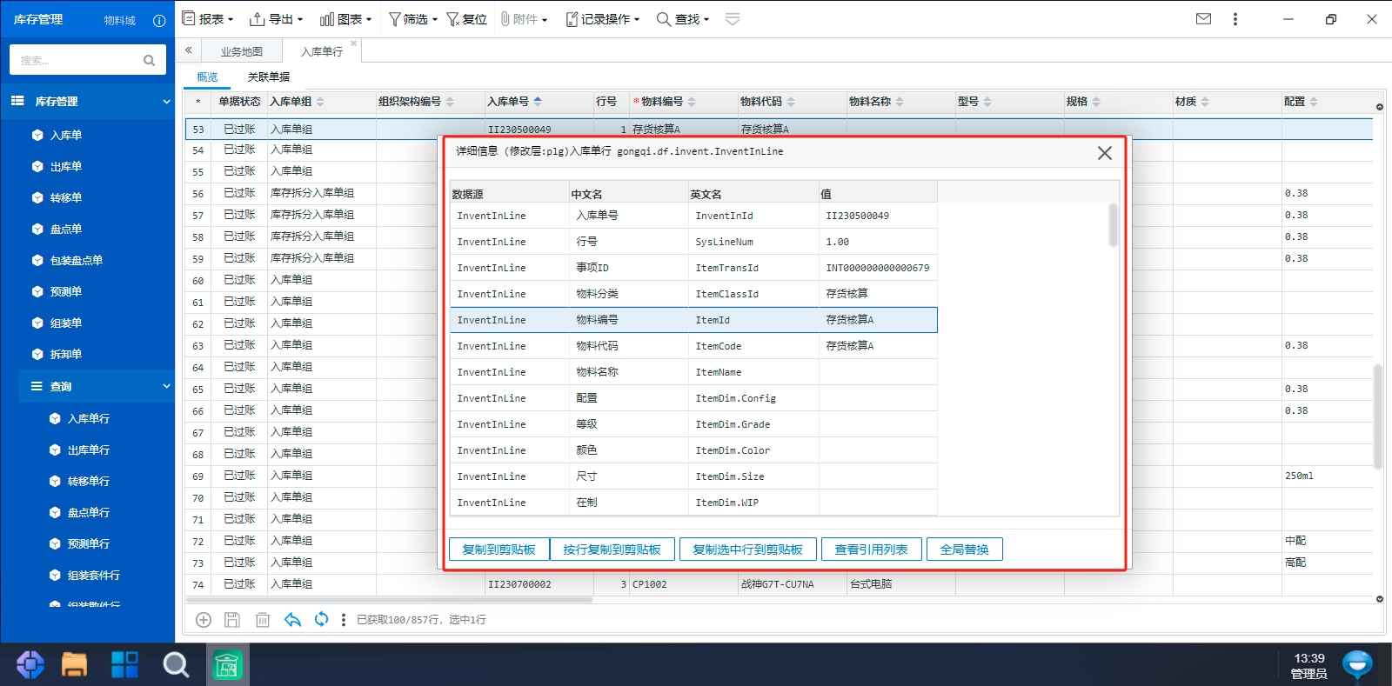Click the delete trash icon
1392x686 pixels.
click(263, 620)
